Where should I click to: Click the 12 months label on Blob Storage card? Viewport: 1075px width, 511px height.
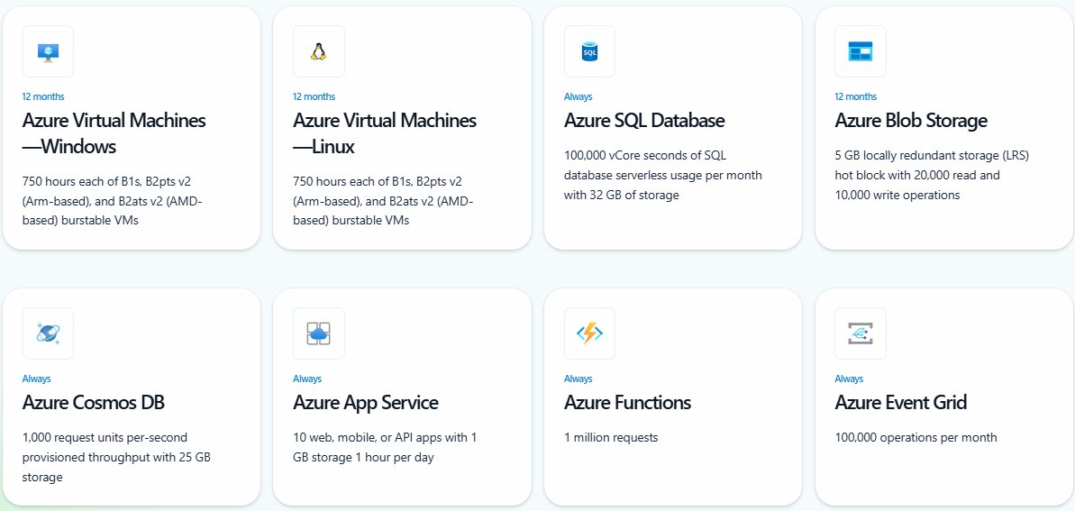pyautogui.click(x=856, y=96)
